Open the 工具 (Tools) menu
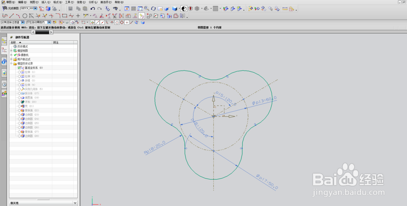The width and height of the screenshot is (407, 206). coord(70,2)
